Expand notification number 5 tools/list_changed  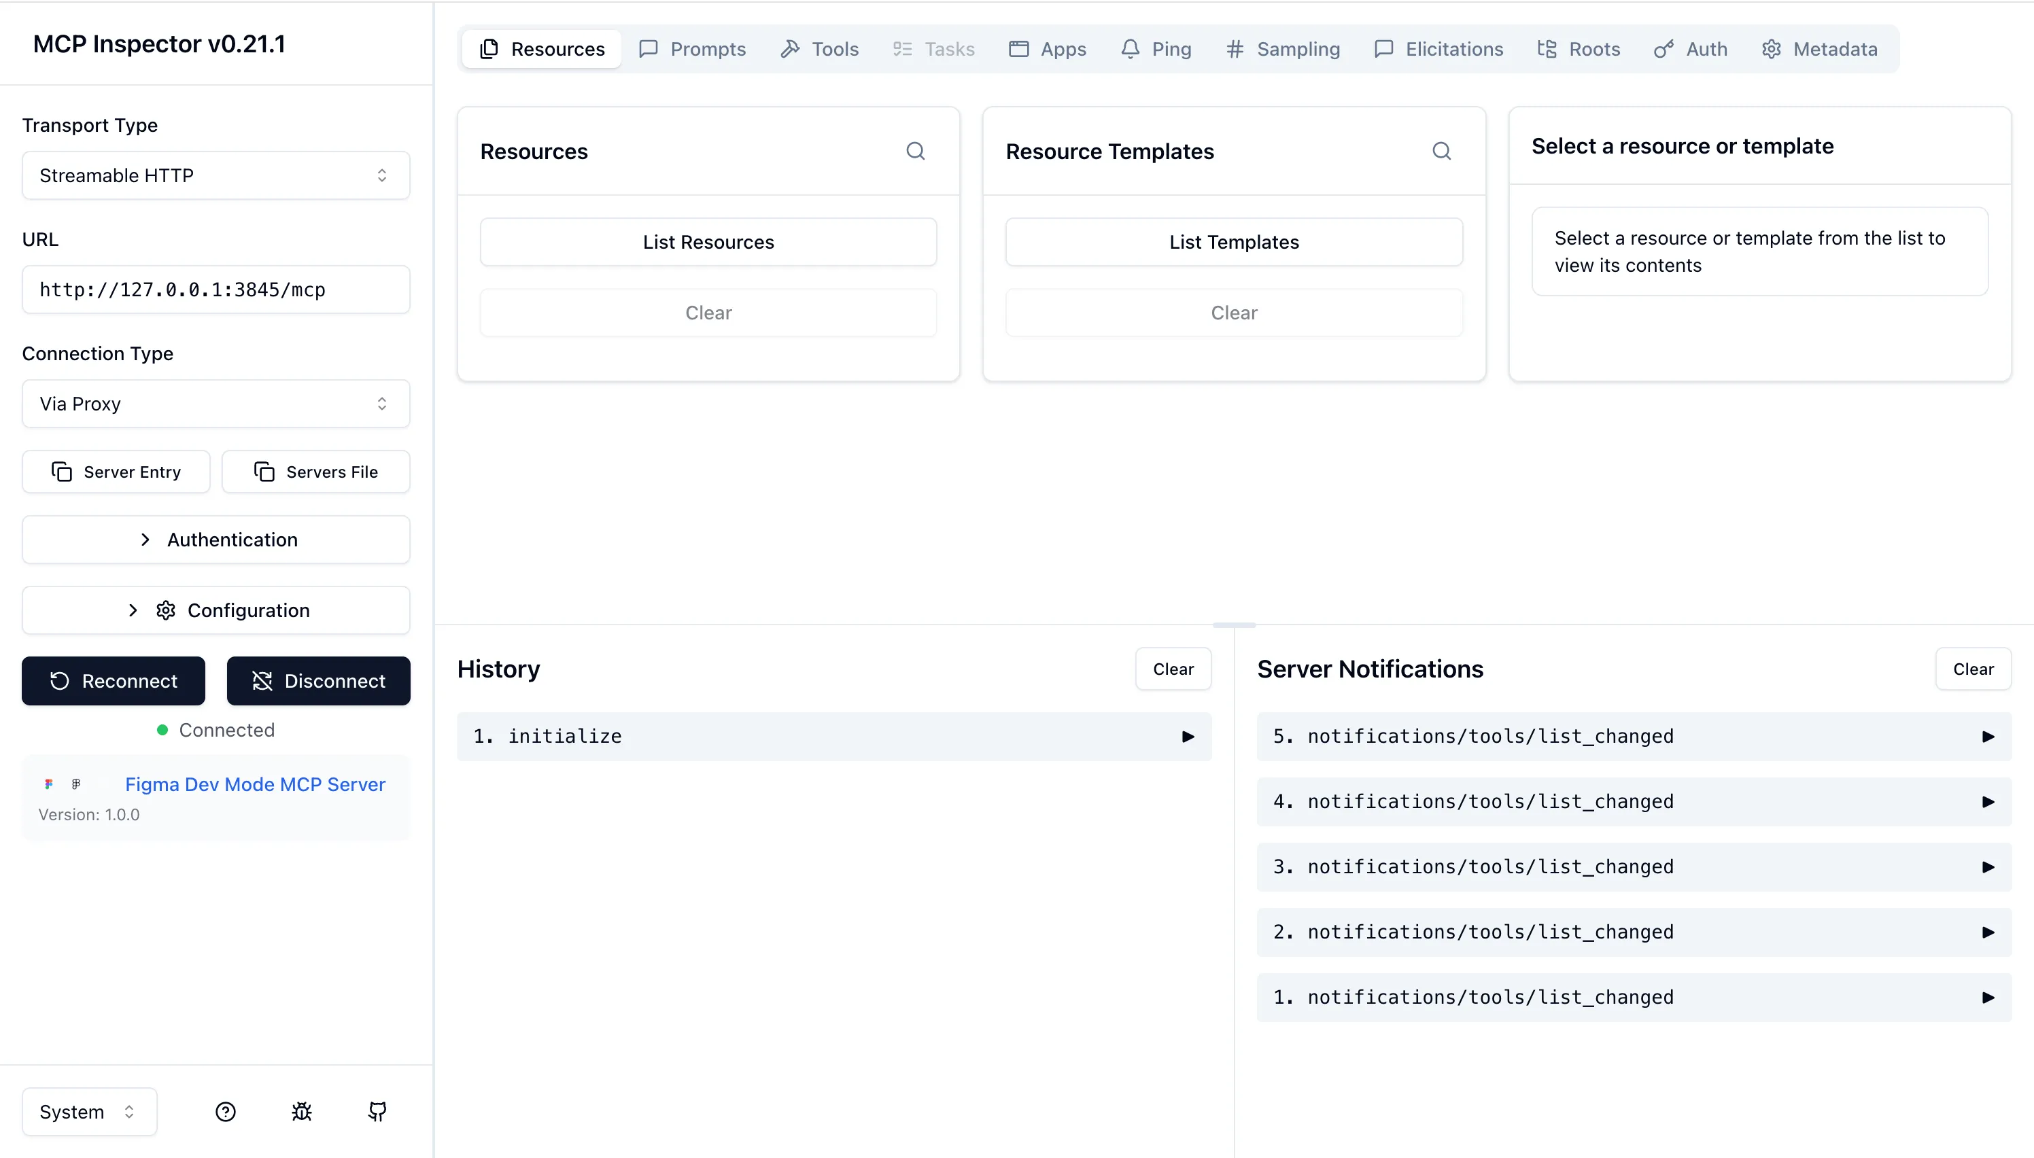pos(1633,737)
